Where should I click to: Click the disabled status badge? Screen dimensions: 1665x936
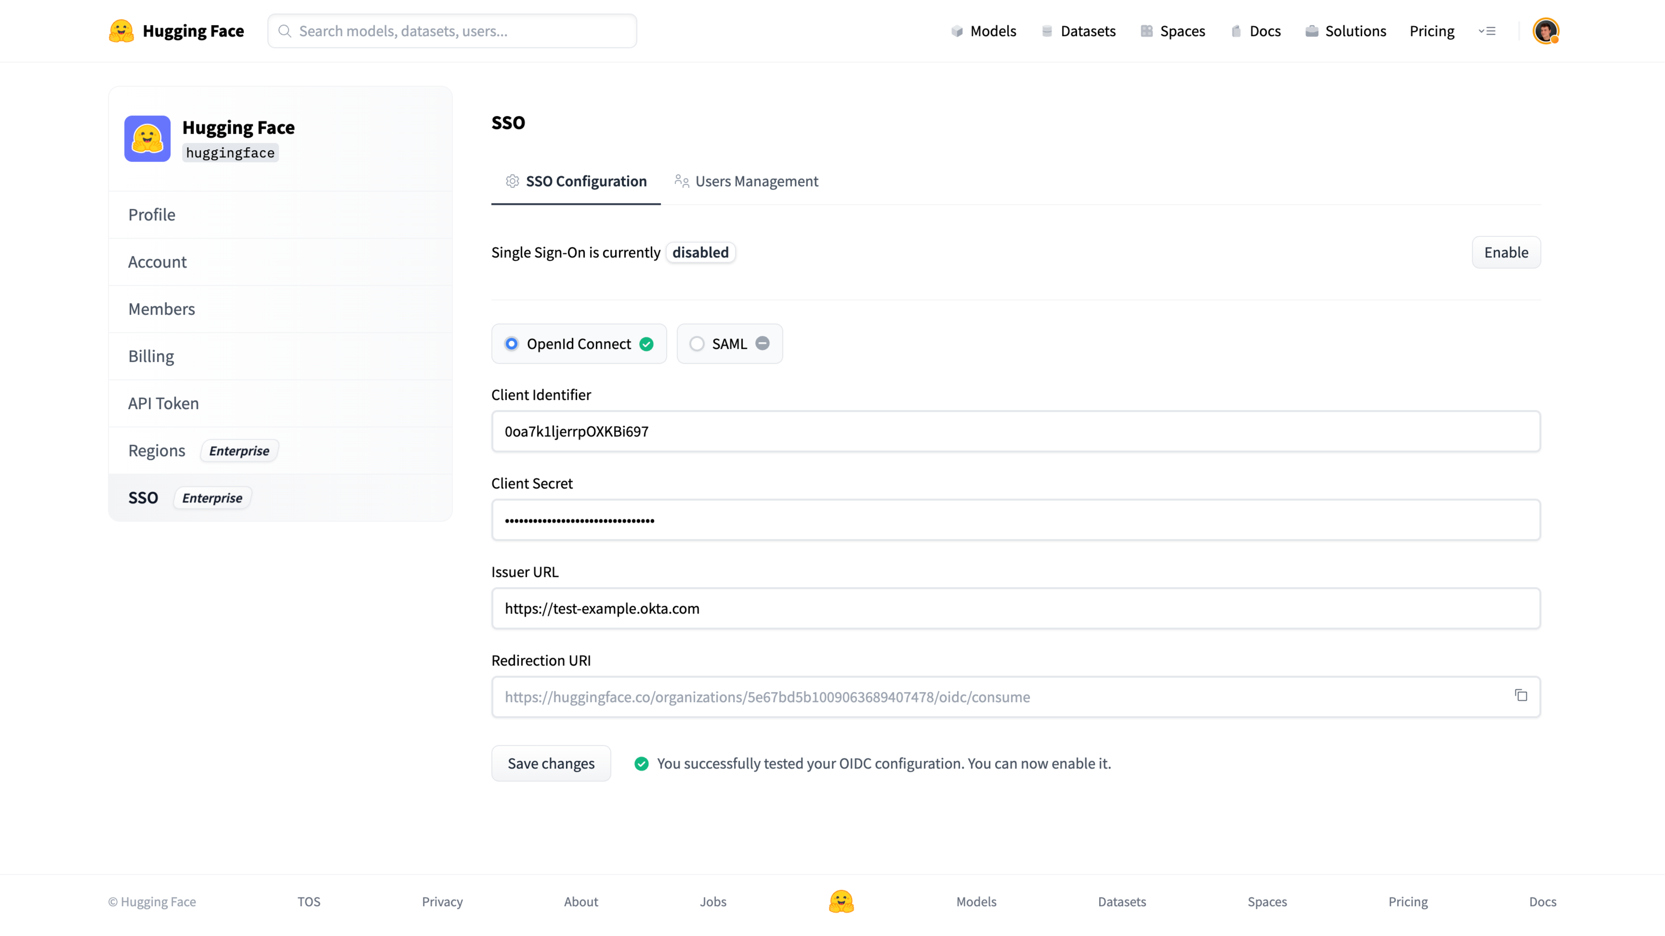[700, 252]
